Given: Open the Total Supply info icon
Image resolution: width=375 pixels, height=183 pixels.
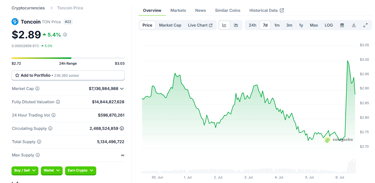Looking at the screenshot, I should (39, 142).
